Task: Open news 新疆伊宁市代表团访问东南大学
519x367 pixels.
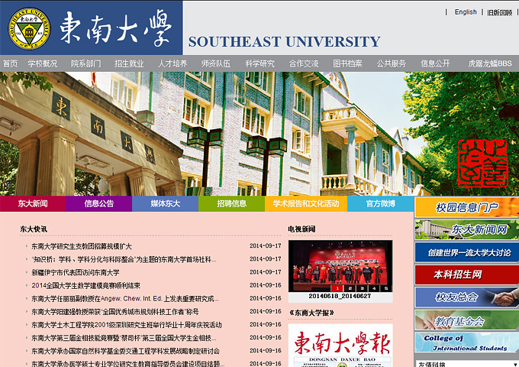Action: tap(76, 272)
